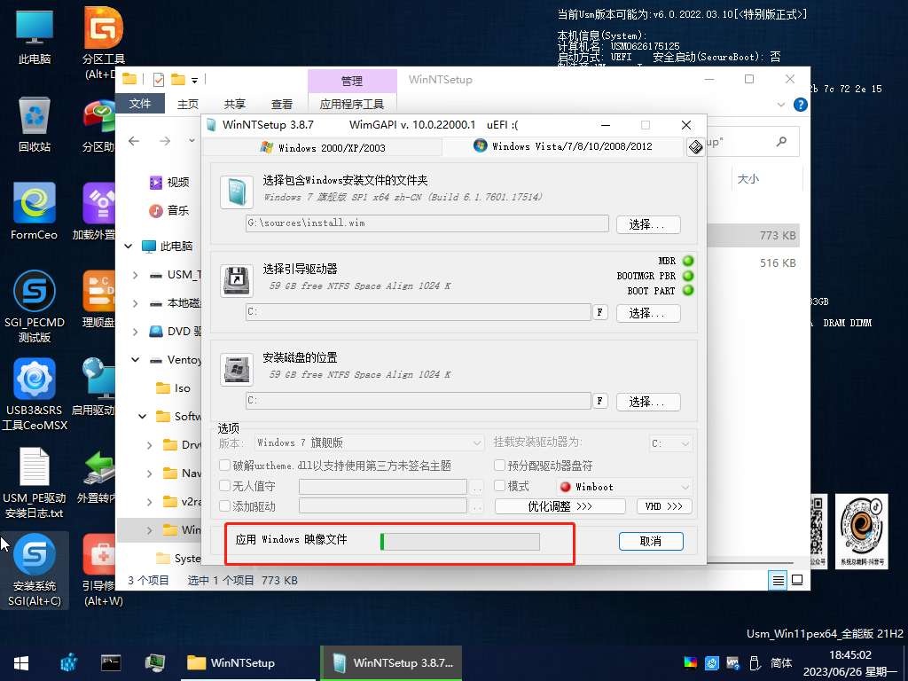Enable 预分配驱动器盘符 checkbox
The width and height of the screenshot is (908, 681).
(499, 465)
